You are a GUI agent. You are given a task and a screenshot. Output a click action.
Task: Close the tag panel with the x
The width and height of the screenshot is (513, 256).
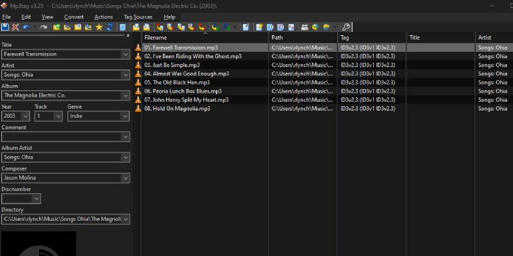(128, 36)
